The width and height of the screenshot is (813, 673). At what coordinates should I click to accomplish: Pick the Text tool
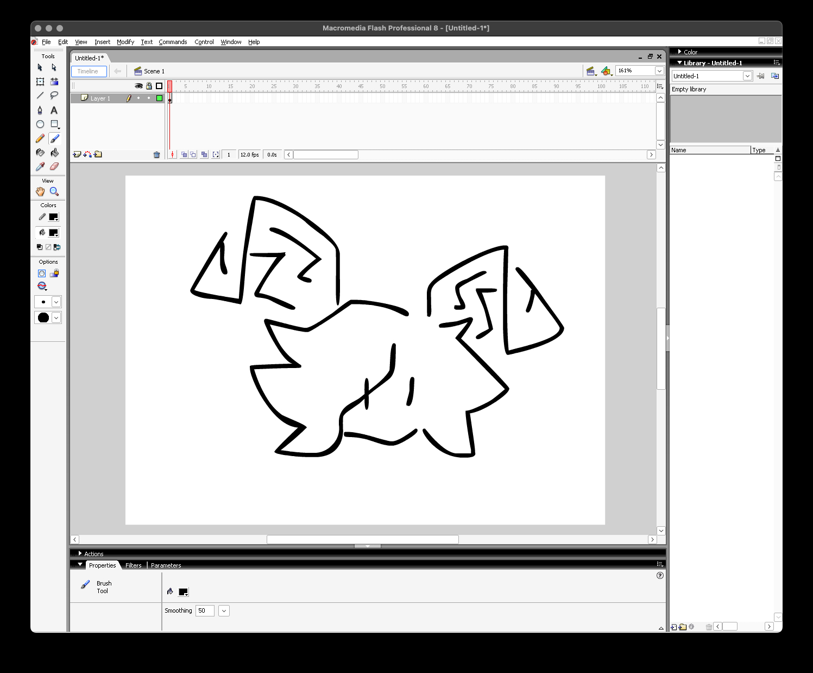[54, 110]
